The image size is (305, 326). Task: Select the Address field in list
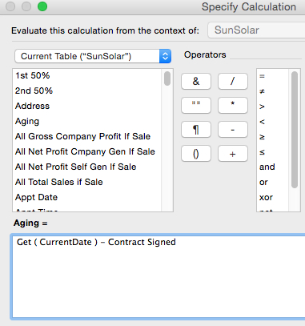coord(32,106)
